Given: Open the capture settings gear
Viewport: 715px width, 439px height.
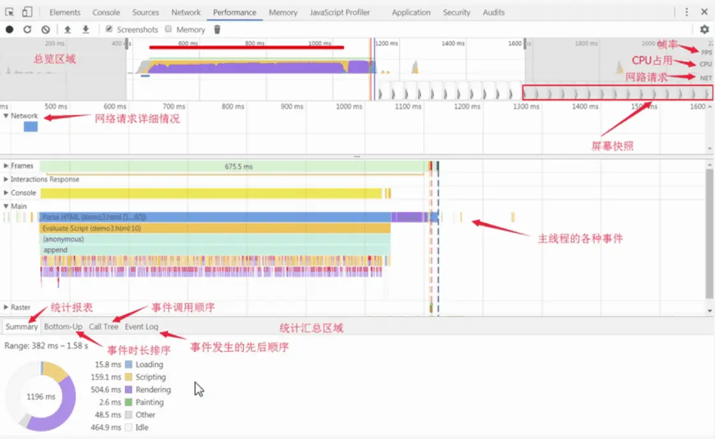Looking at the screenshot, I should pyautogui.click(x=704, y=29).
